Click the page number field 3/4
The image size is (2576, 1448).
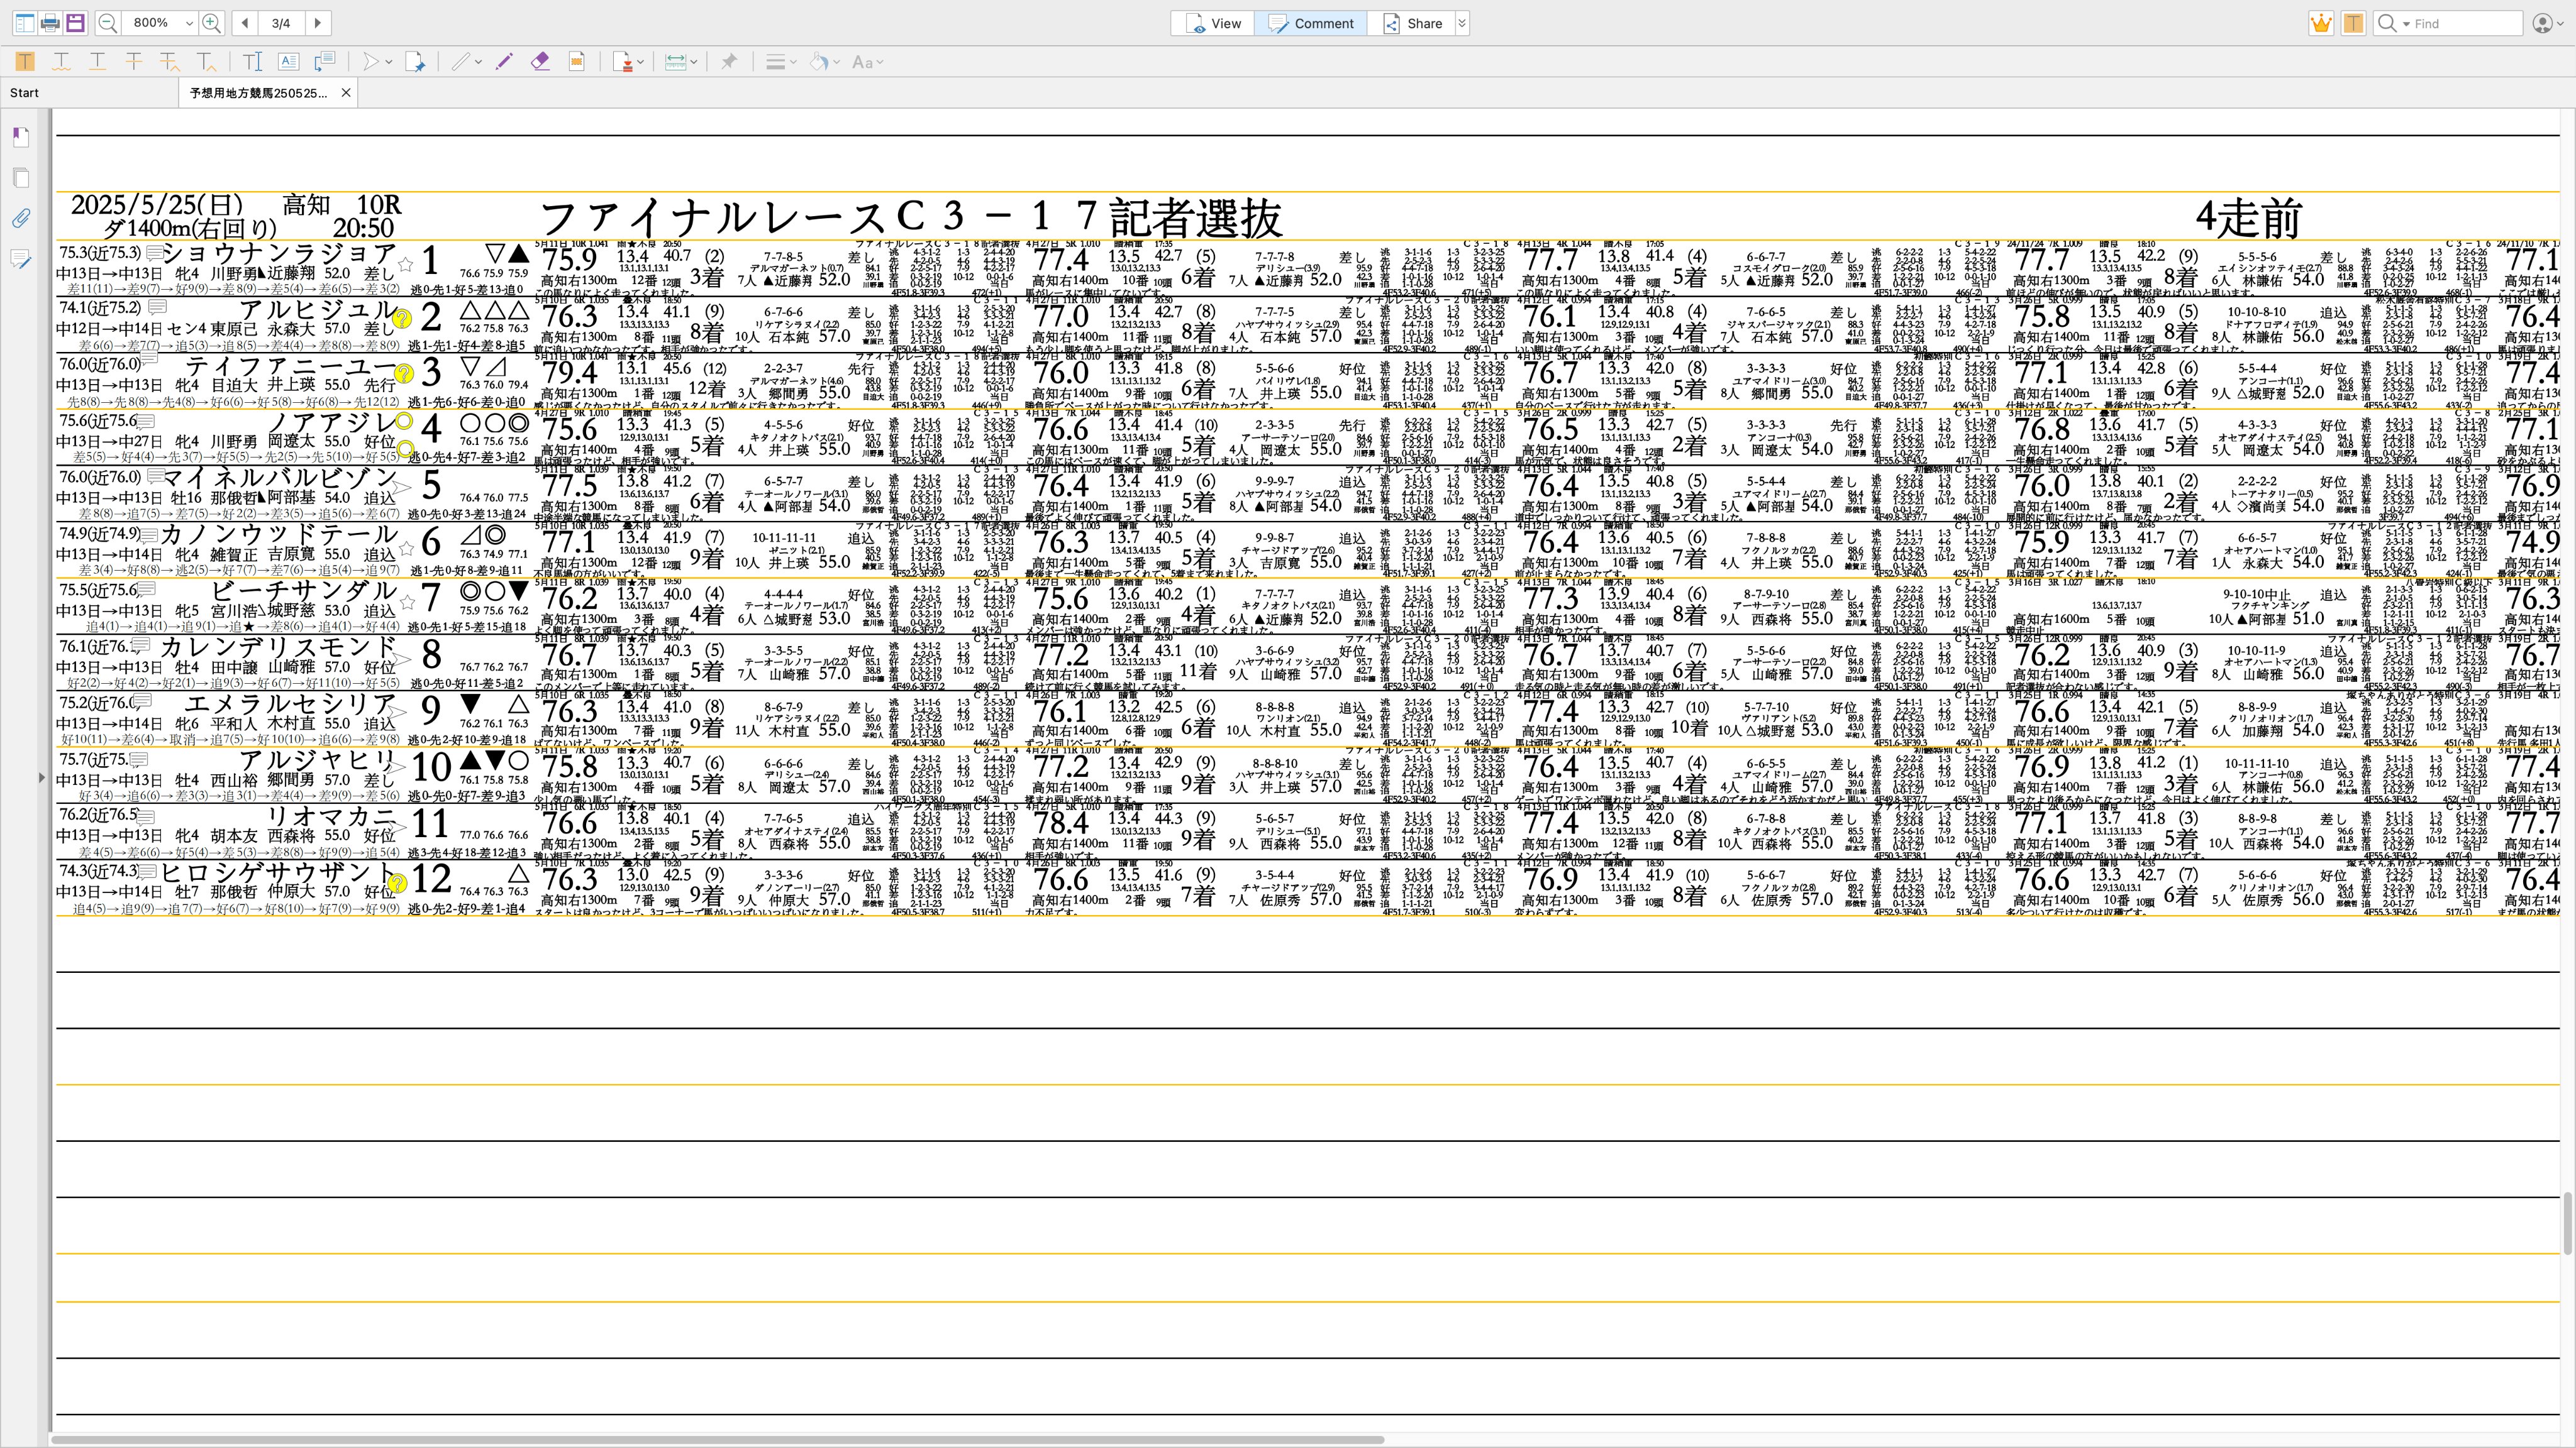pyautogui.click(x=282, y=23)
